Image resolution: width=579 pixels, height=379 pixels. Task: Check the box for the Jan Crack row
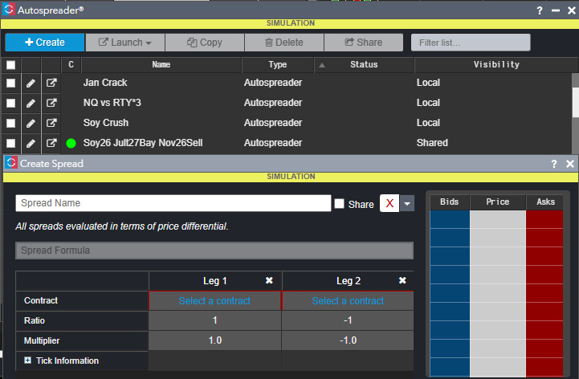[x=11, y=83]
